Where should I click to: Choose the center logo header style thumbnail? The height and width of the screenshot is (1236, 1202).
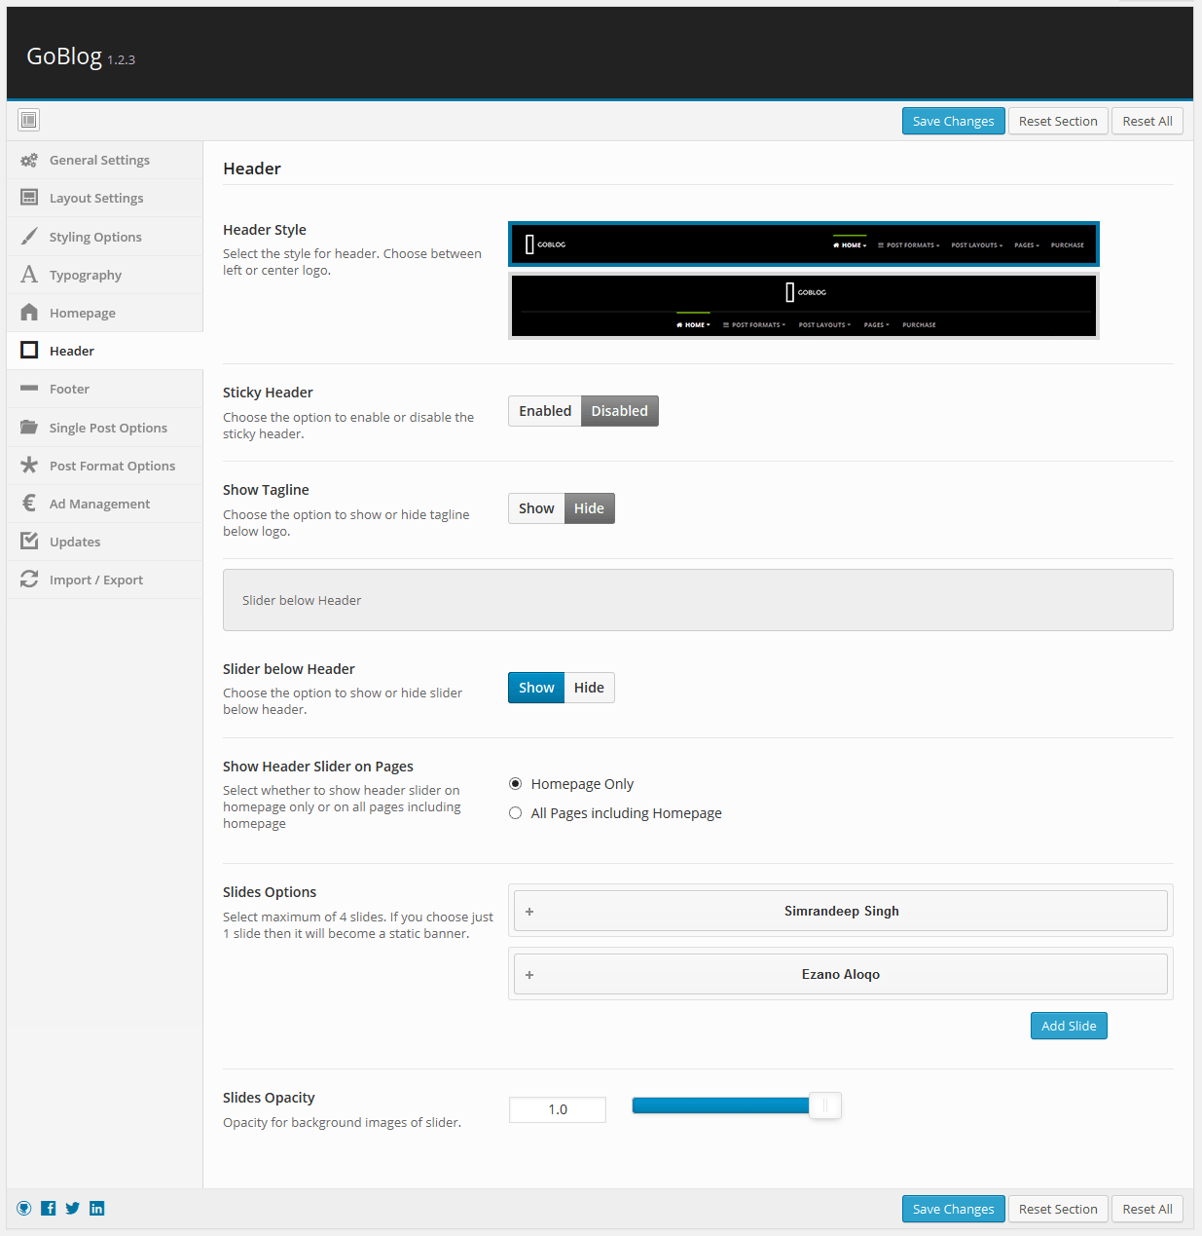804,306
